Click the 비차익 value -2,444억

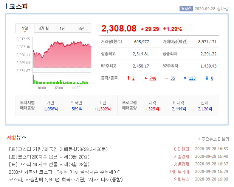(x=178, y=109)
